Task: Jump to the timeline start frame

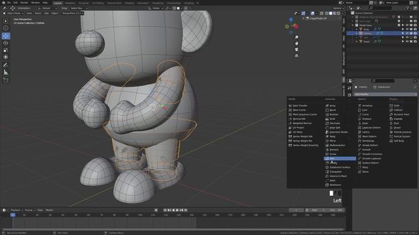Action: point(165,210)
